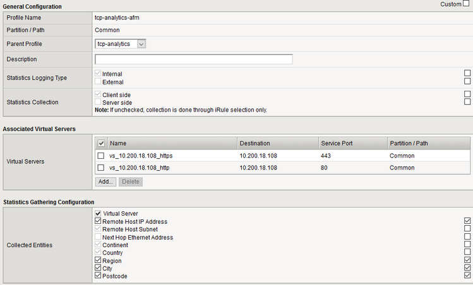This screenshot has height=285, width=473.
Task: Uncheck the Virtual Server collected entity
Action: pos(98,214)
